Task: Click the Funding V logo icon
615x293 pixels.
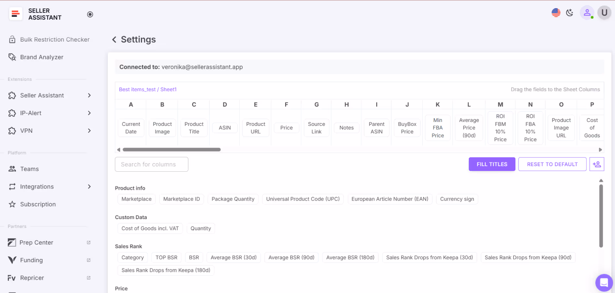Action: (12, 260)
